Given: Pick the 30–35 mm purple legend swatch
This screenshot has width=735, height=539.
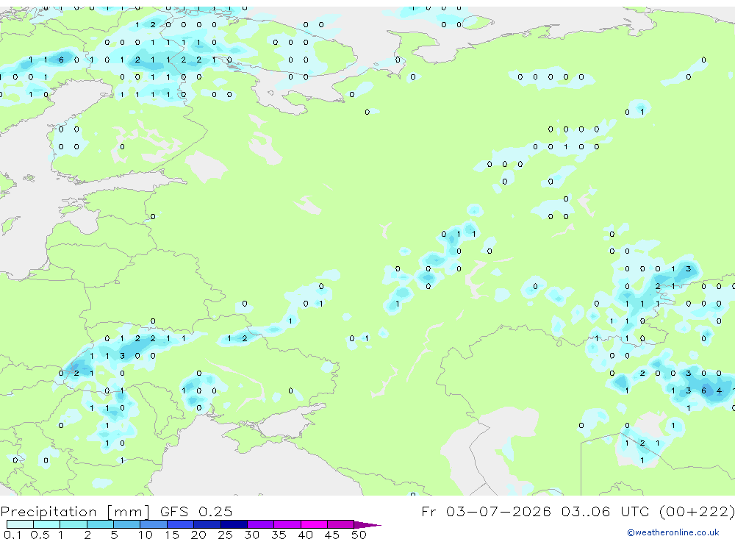Looking at the screenshot, I should click(260, 524).
